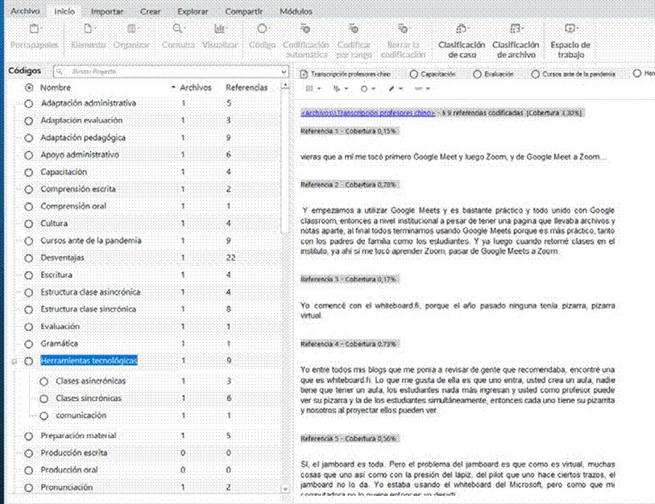
Task: Switch to the Importar ribbon tab
Action: click(107, 12)
